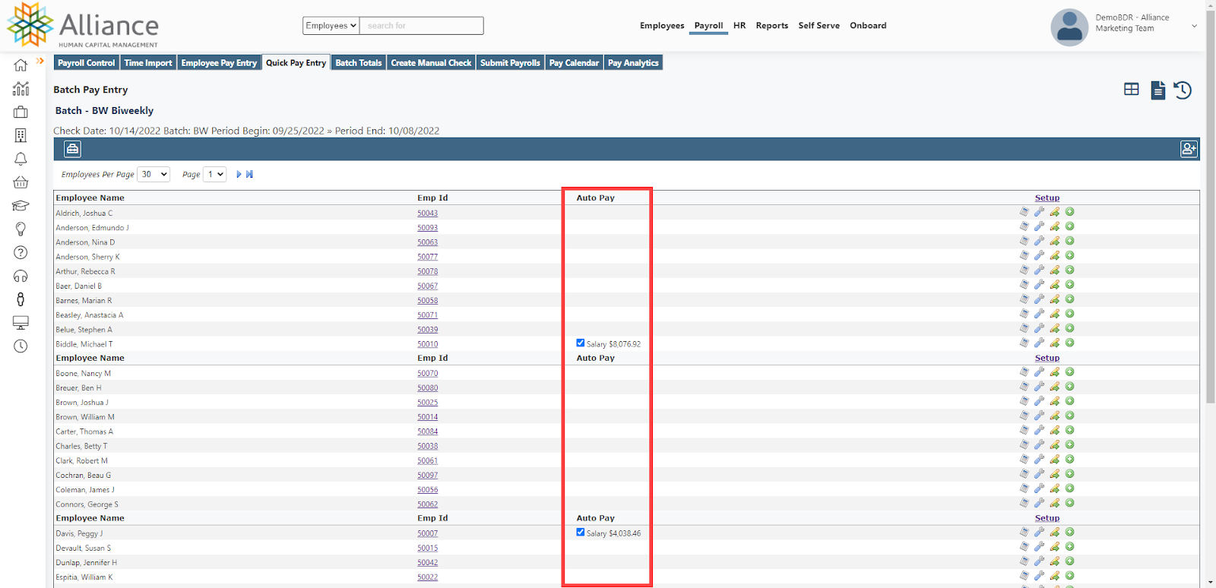Open the headset support icon
1216x588 pixels.
[21, 276]
